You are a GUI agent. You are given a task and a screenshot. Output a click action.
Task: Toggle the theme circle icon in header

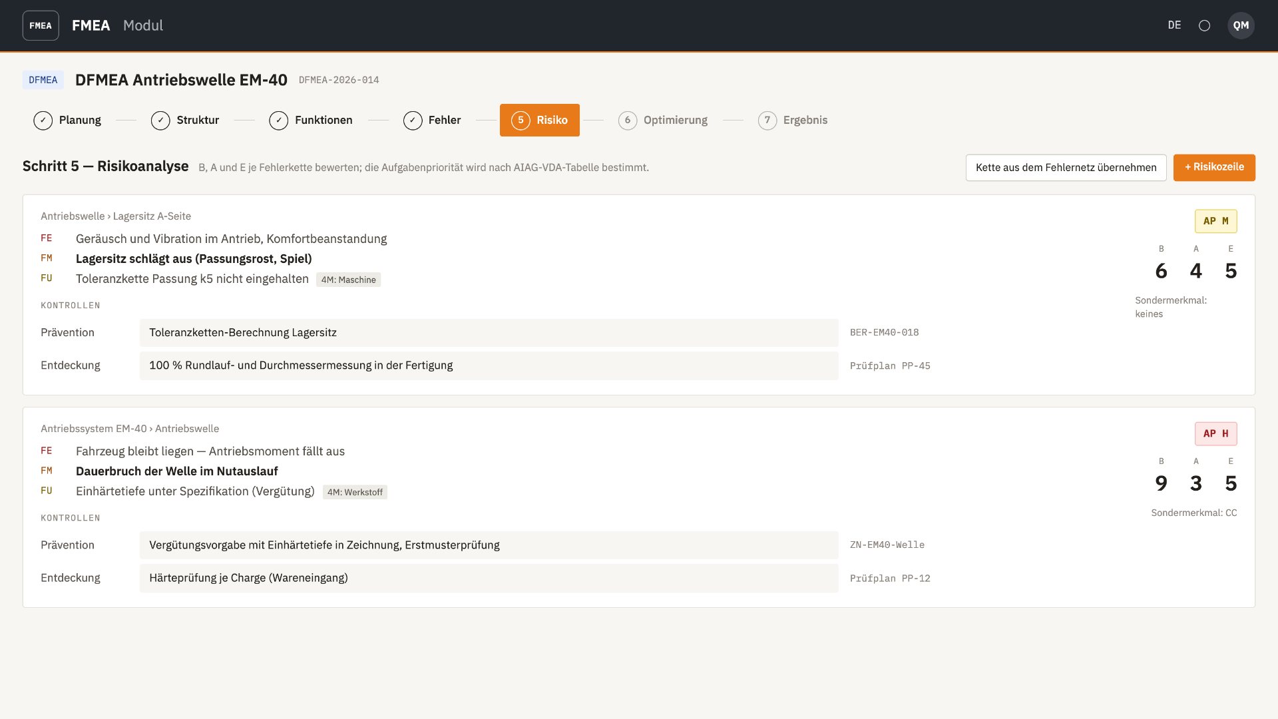tap(1204, 25)
